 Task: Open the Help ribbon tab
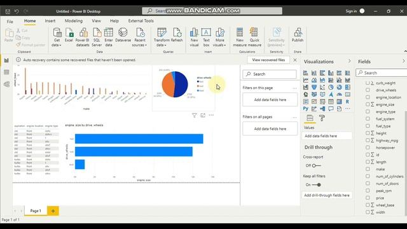coord(114,21)
